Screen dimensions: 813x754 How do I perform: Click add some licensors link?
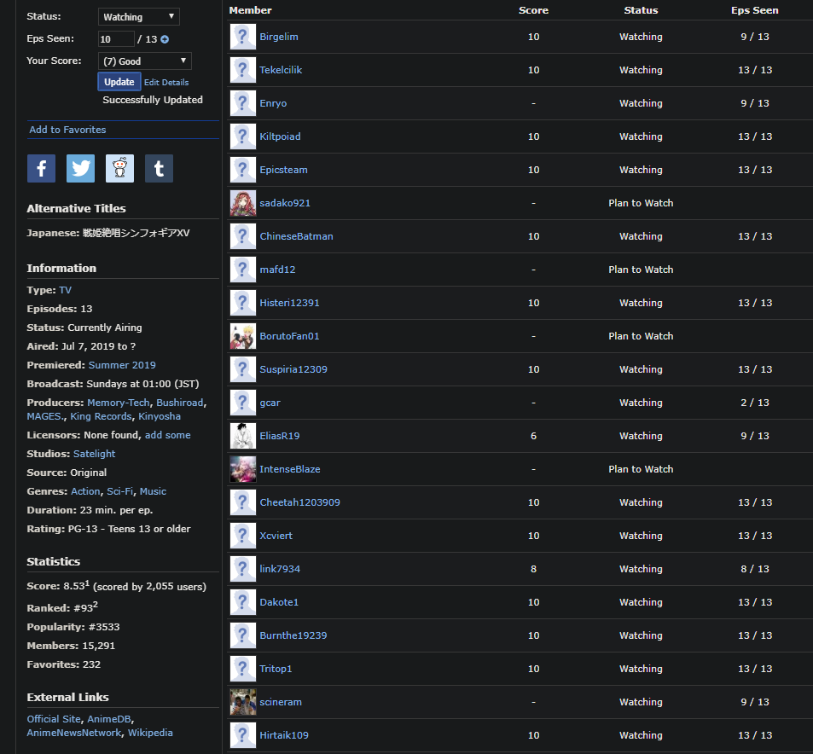(x=167, y=435)
